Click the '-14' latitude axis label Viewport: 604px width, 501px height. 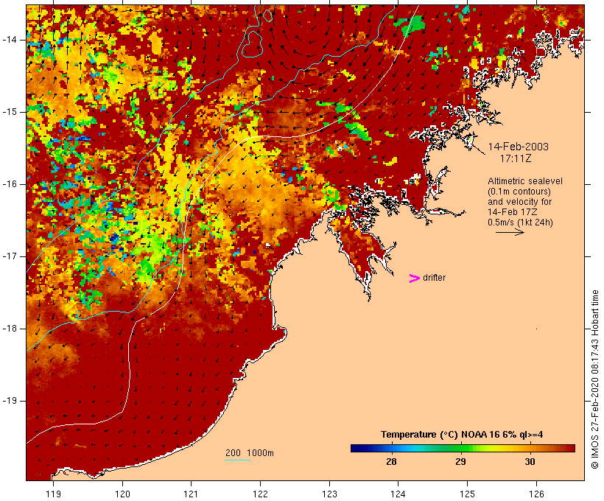point(10,40)
